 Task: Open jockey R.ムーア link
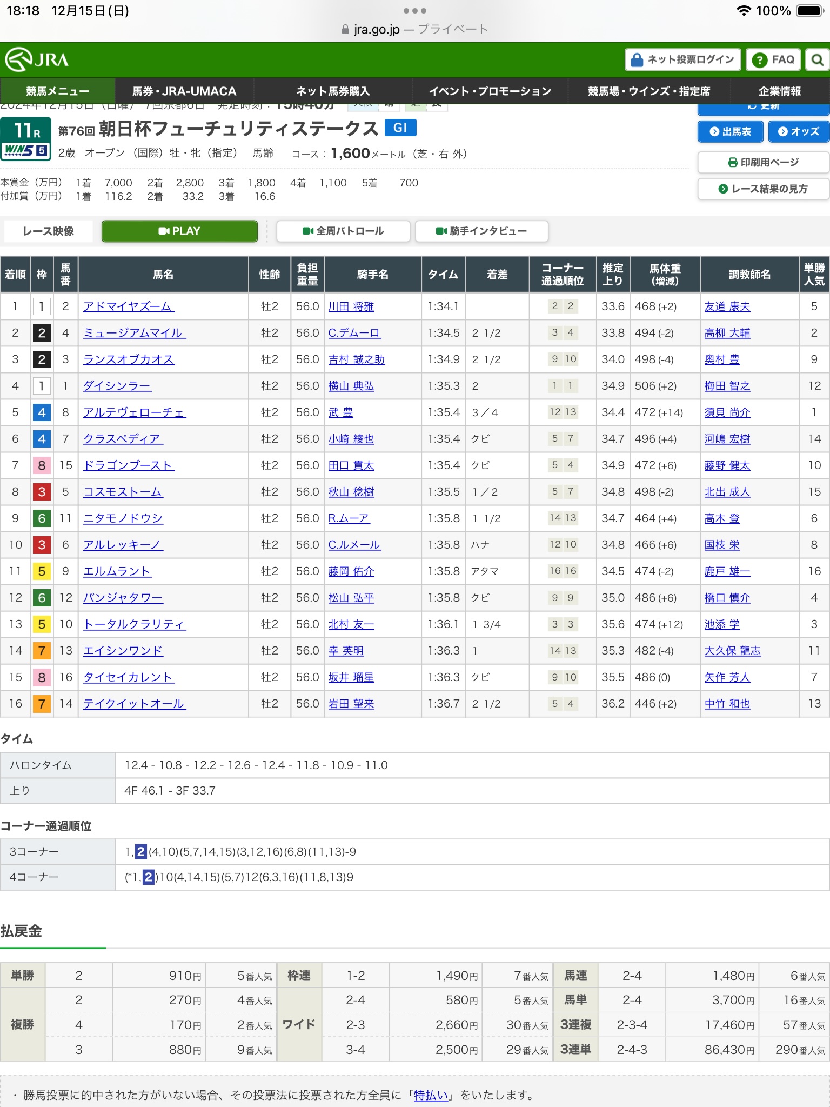[x=349, y=518]
